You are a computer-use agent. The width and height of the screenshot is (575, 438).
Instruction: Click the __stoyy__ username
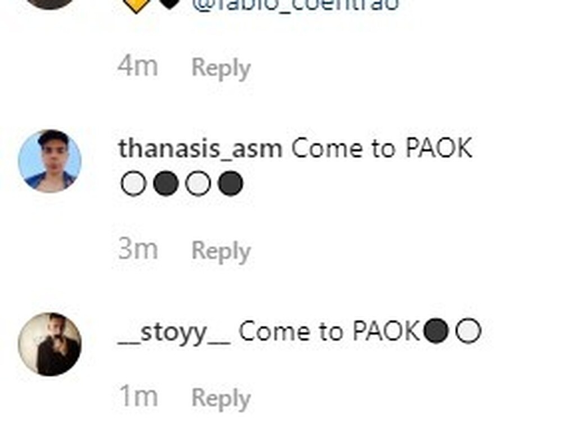174,333
